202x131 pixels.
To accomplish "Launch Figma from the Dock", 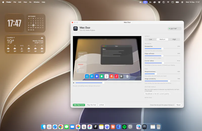I will click(x=90, y=127).
